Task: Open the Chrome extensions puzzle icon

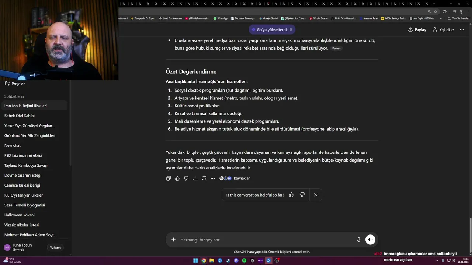Action: (445, 11)
